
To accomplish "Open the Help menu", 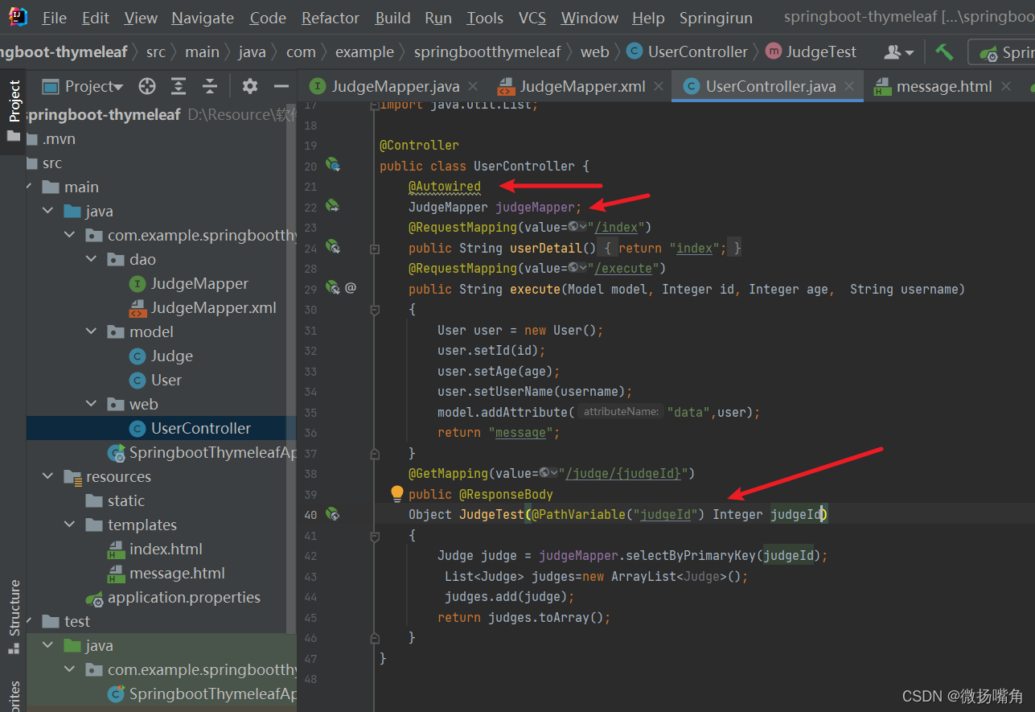I will pos(648,18).
